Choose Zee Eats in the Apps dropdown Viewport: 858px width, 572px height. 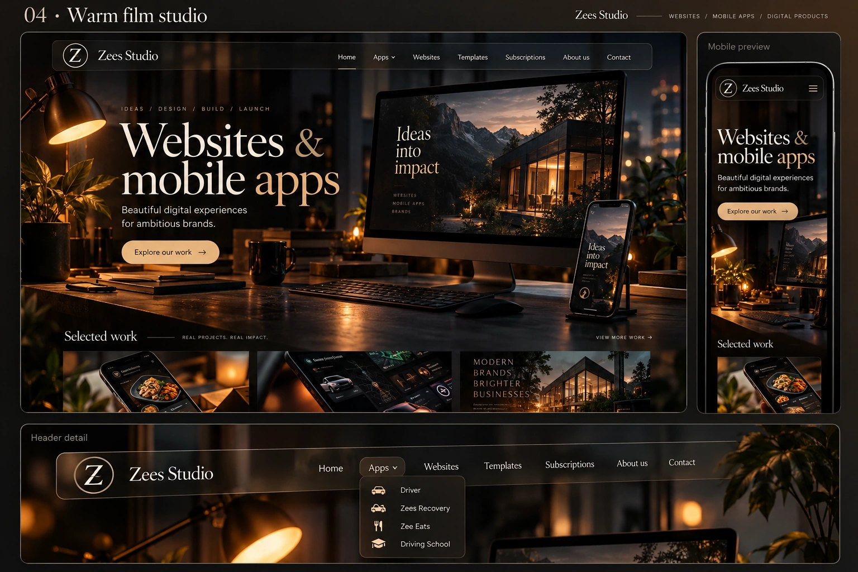[x=412, y=526]
